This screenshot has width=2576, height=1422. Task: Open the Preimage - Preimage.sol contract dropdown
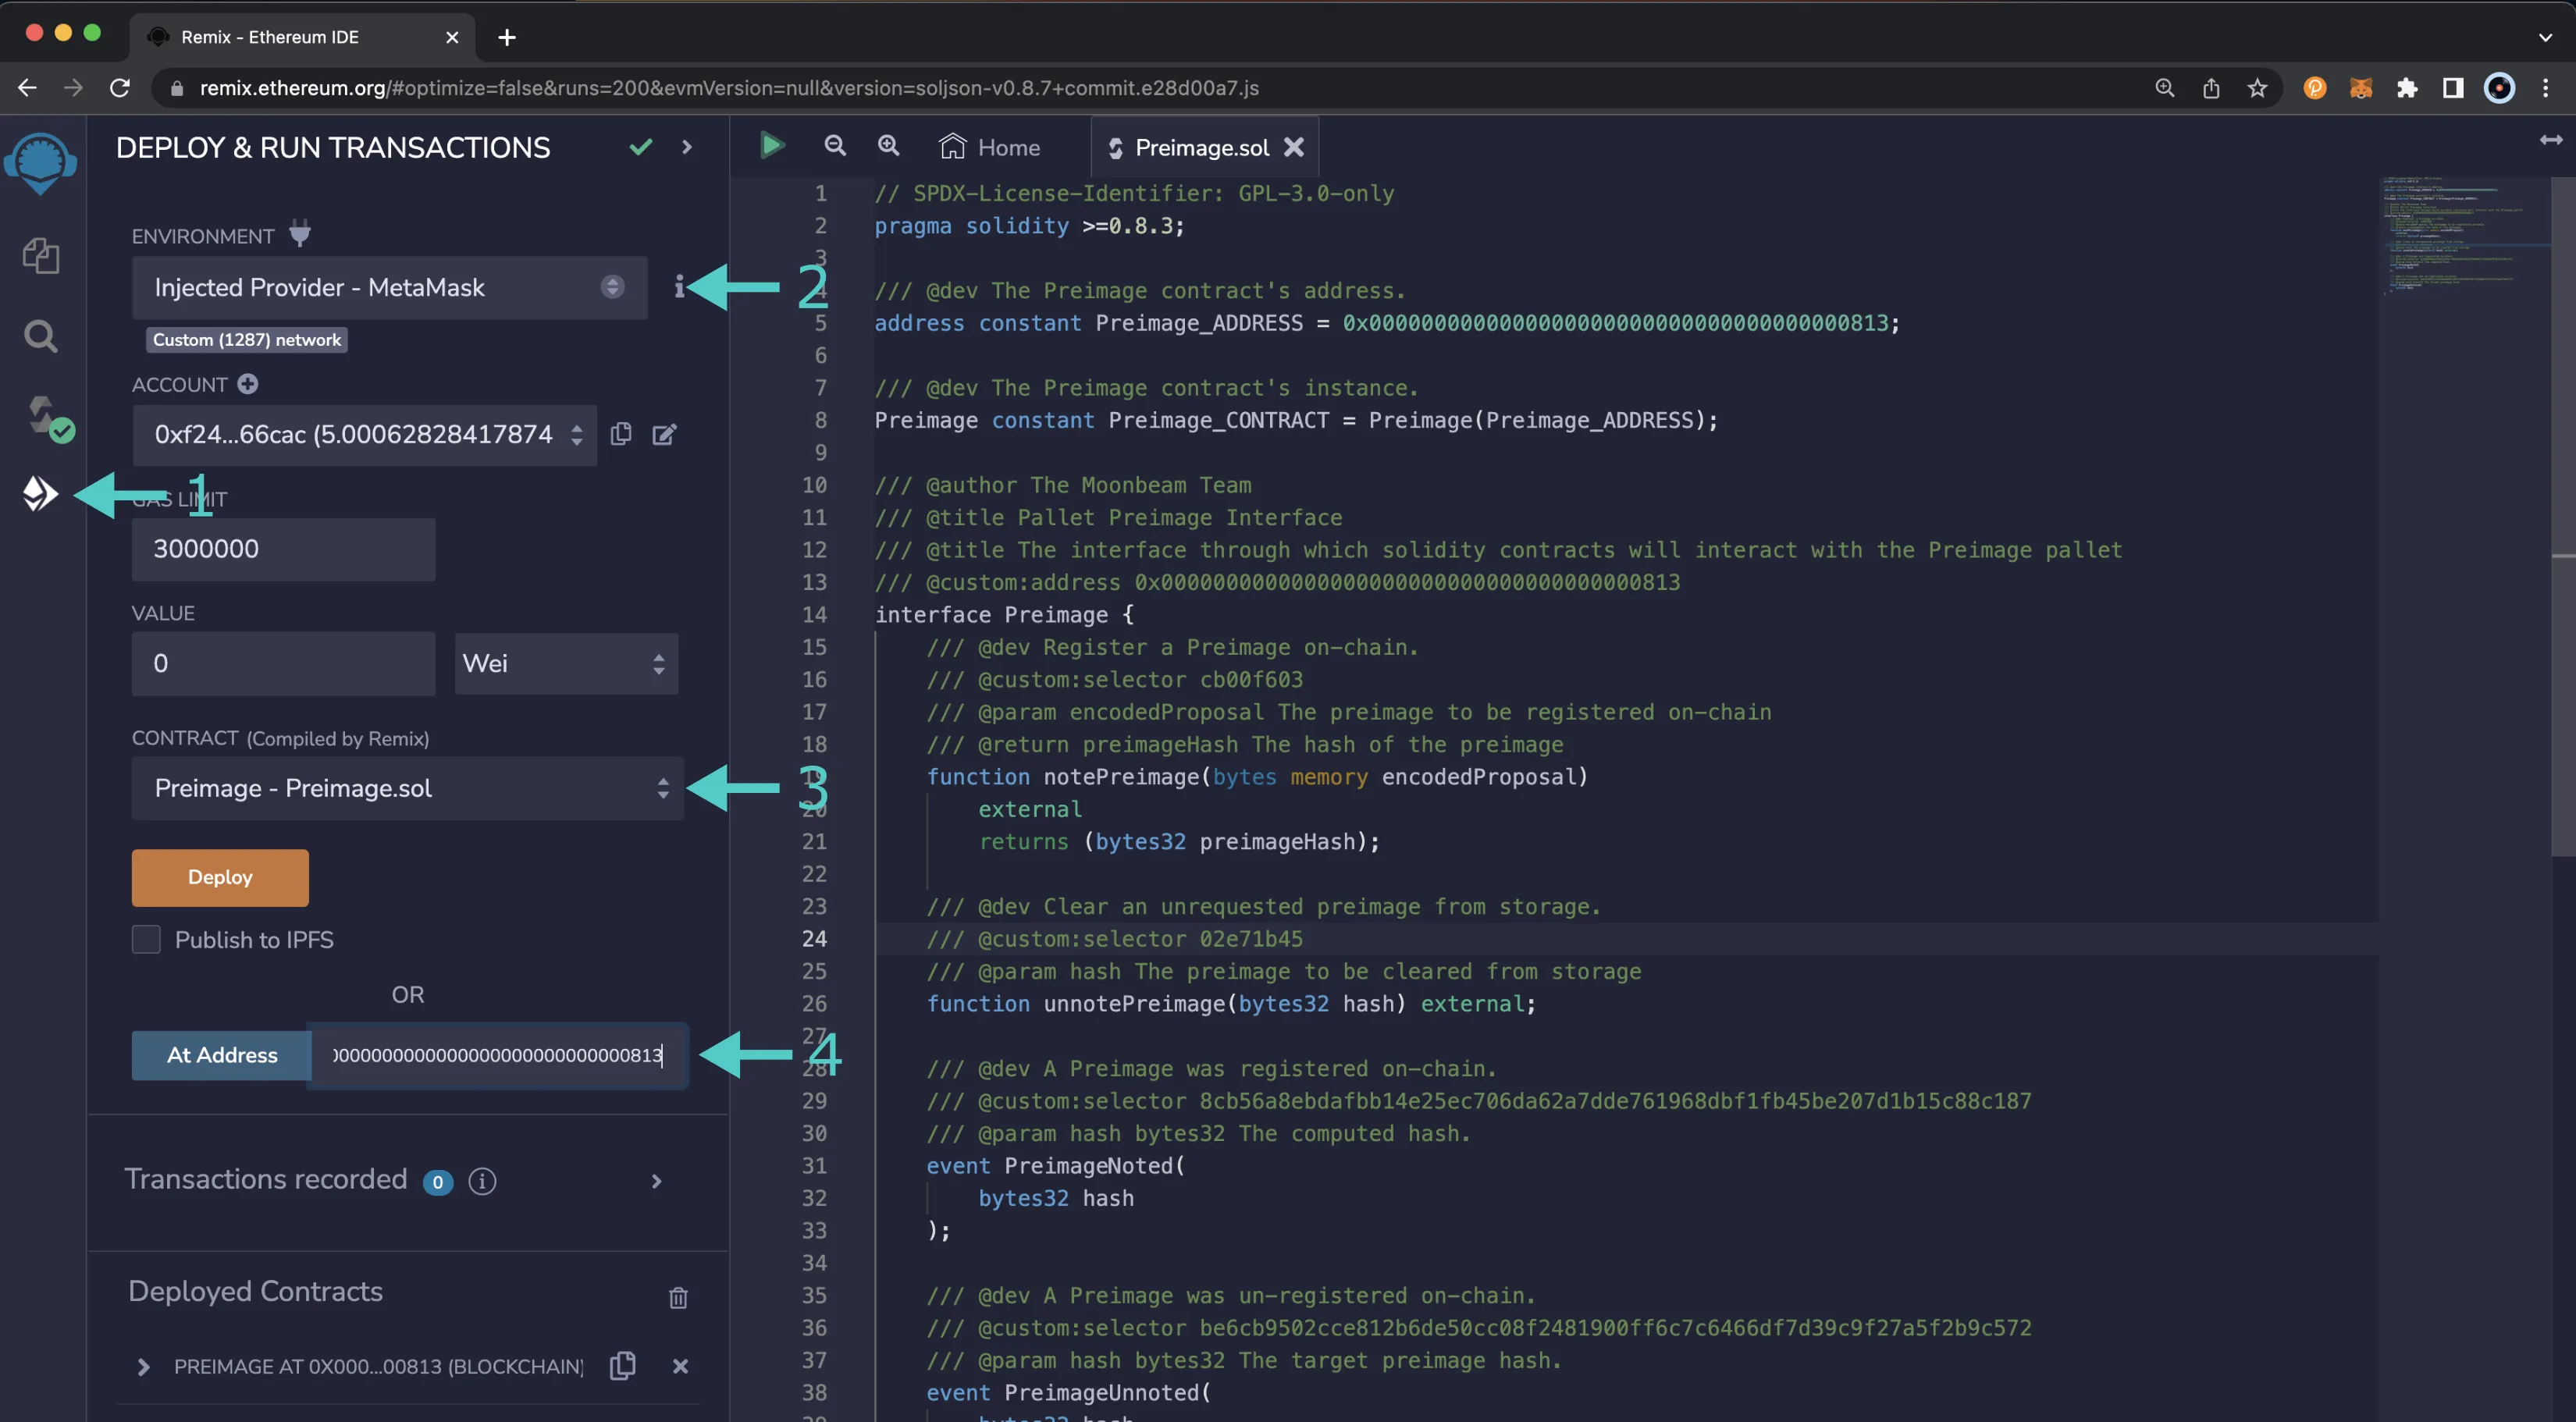tap(407, 788)
